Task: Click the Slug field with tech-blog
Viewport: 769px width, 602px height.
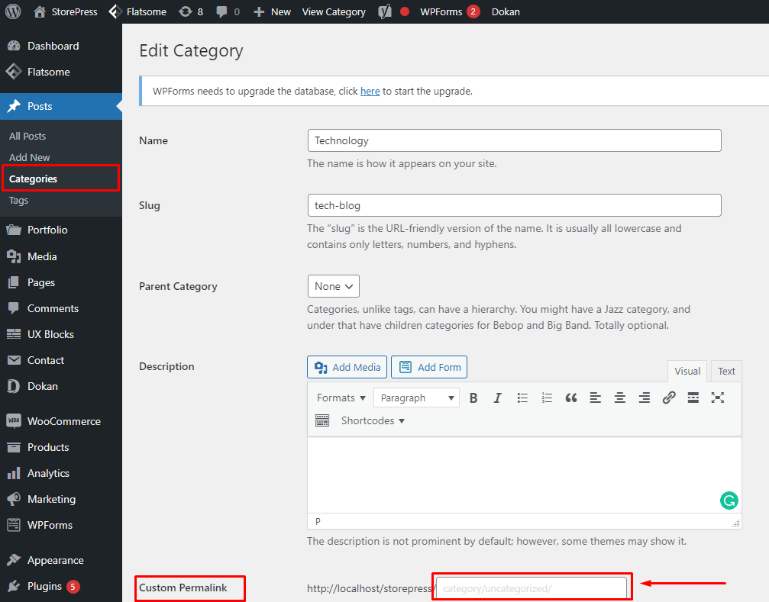Action: [x=515, y=205]
